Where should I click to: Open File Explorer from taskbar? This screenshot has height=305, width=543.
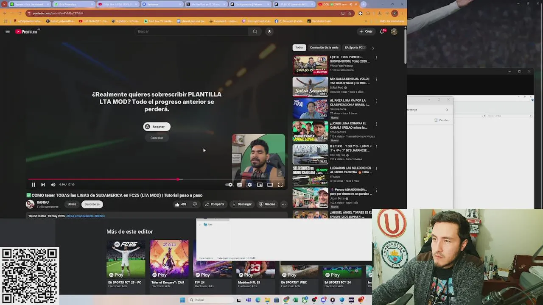click(x=267, y=300)
